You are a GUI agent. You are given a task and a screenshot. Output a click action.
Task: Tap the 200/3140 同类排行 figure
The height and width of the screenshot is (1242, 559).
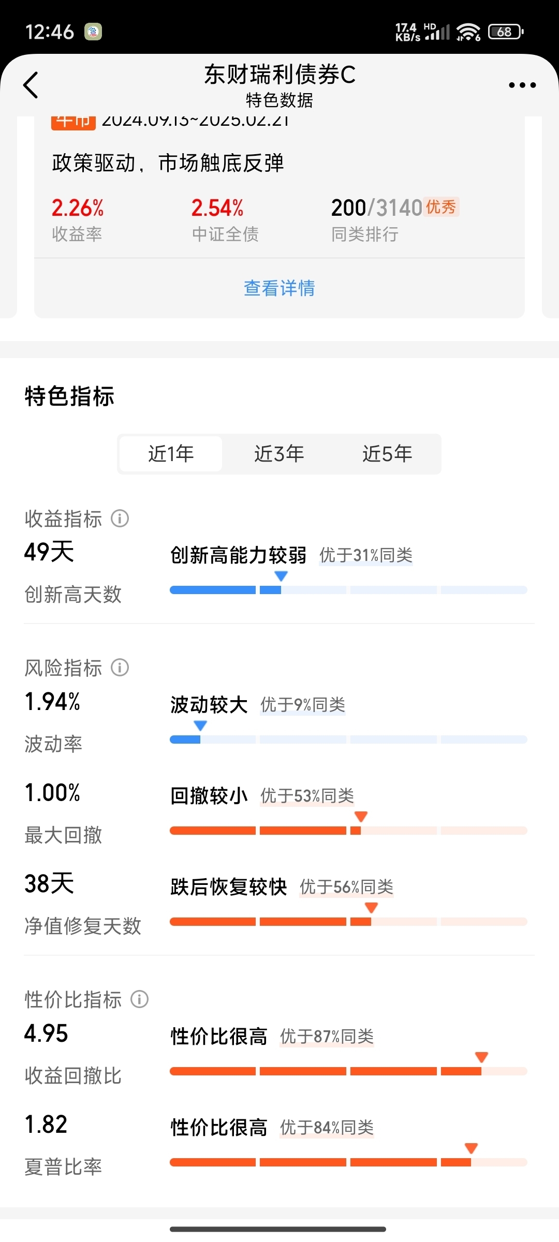tap(377, 208)
